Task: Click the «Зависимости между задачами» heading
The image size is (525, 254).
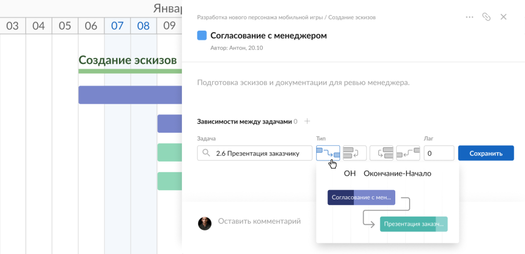Action: (x=245, y=122)
